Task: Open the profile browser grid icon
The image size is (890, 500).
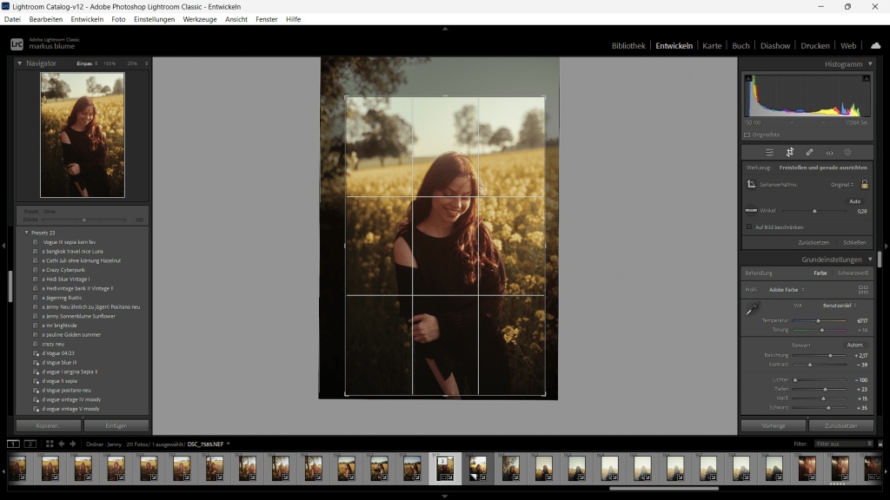Action: tap(863, 289)
